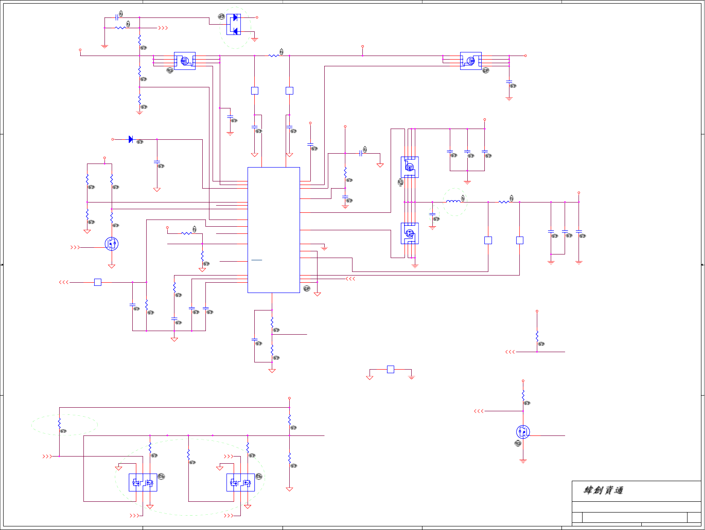705x530 pixels.
Task: Click the horizontal resistor left of the IC
Action: pyautogui.click(x=186, y=233)
